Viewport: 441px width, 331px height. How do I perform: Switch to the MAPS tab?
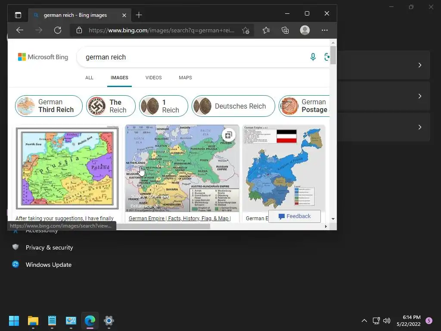185,78
